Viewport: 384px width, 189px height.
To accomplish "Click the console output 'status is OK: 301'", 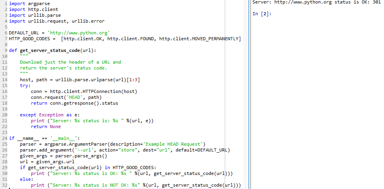I will tap(357, 2).
